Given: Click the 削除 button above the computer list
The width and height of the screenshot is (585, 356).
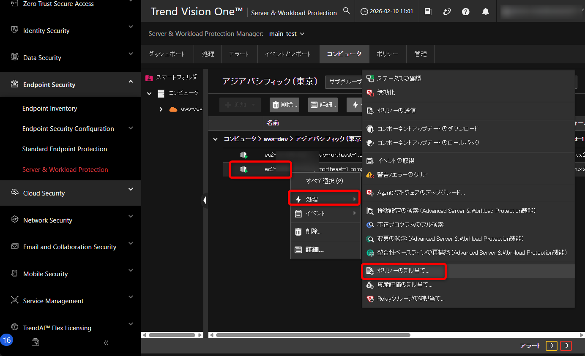Looking at the screenshot, I should click(284, 104).
